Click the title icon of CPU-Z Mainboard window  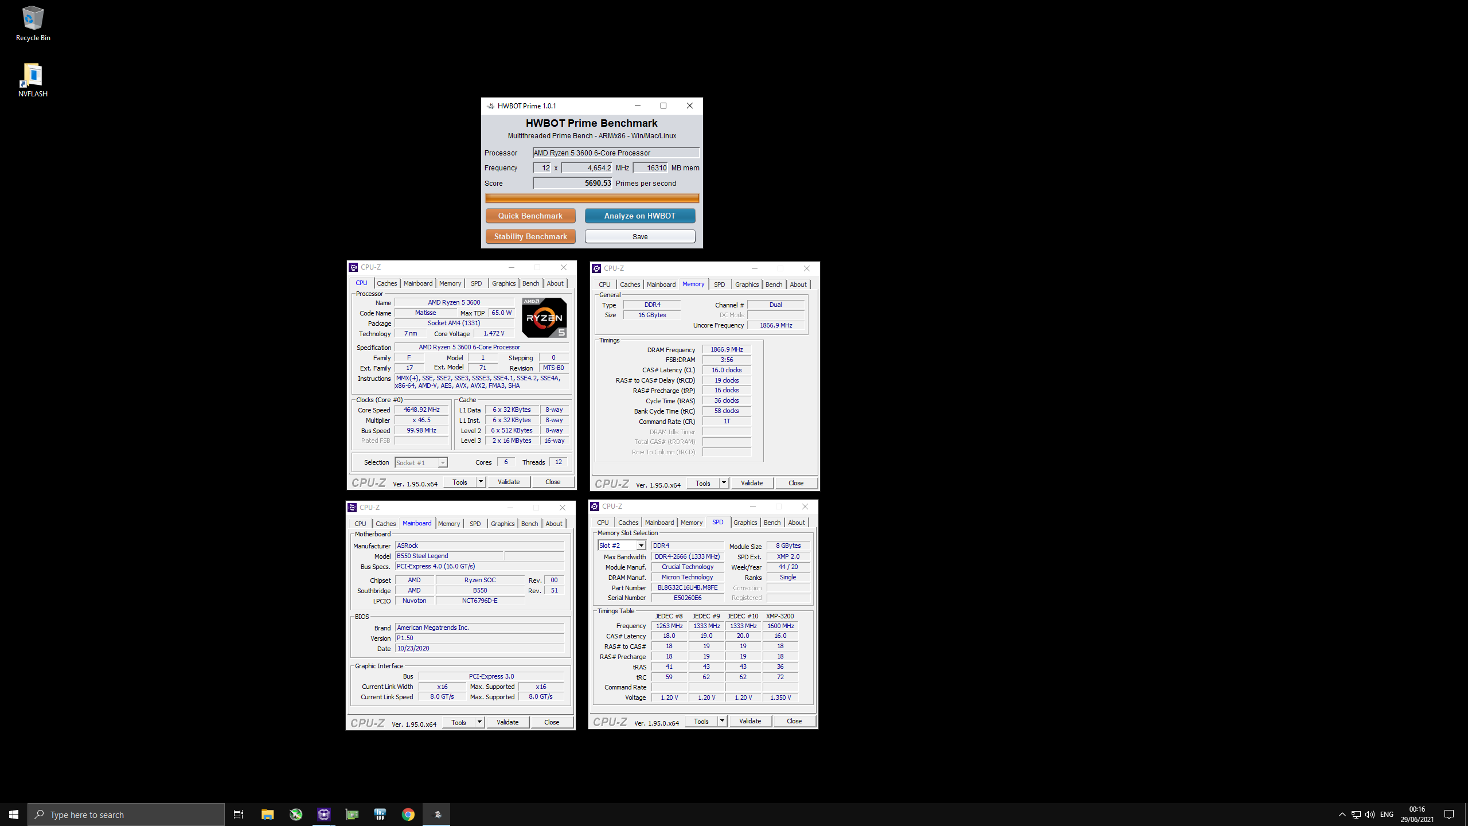(x=353, y=508)
